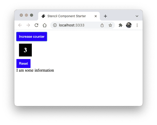Click the Reset button
The image size is (157, 125).
click(x=23, y=63)
